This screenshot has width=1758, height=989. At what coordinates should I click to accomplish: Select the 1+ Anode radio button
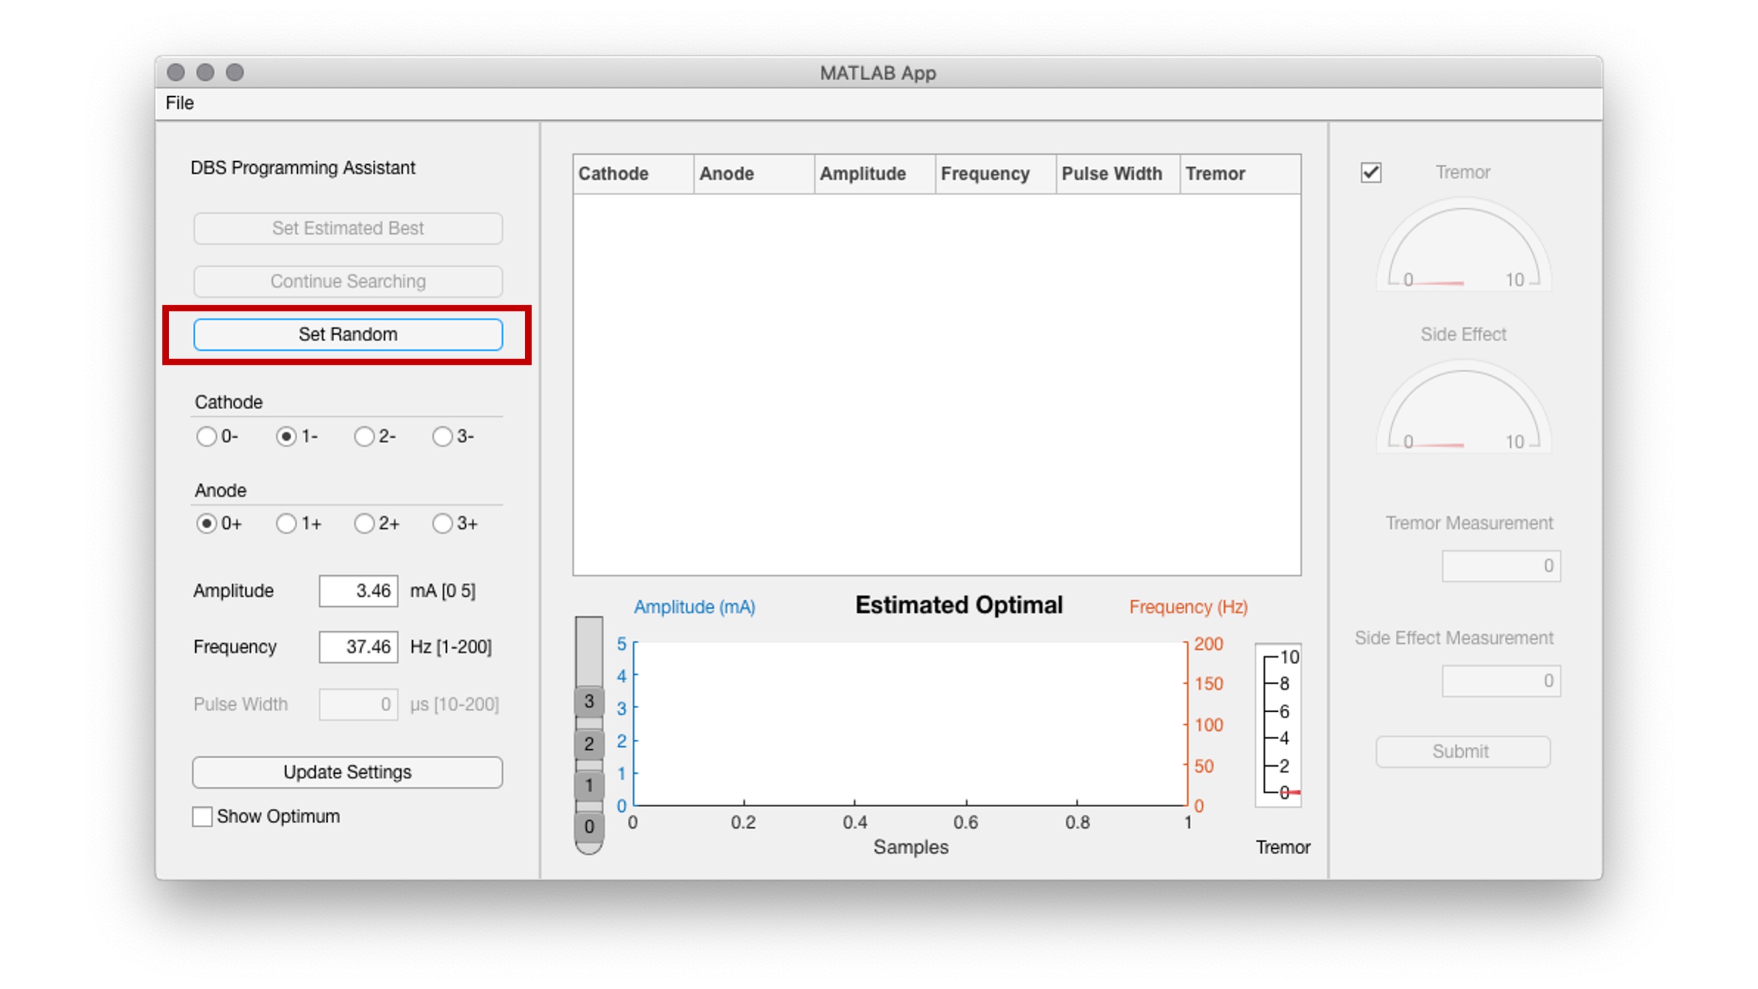tap(285, 524)
